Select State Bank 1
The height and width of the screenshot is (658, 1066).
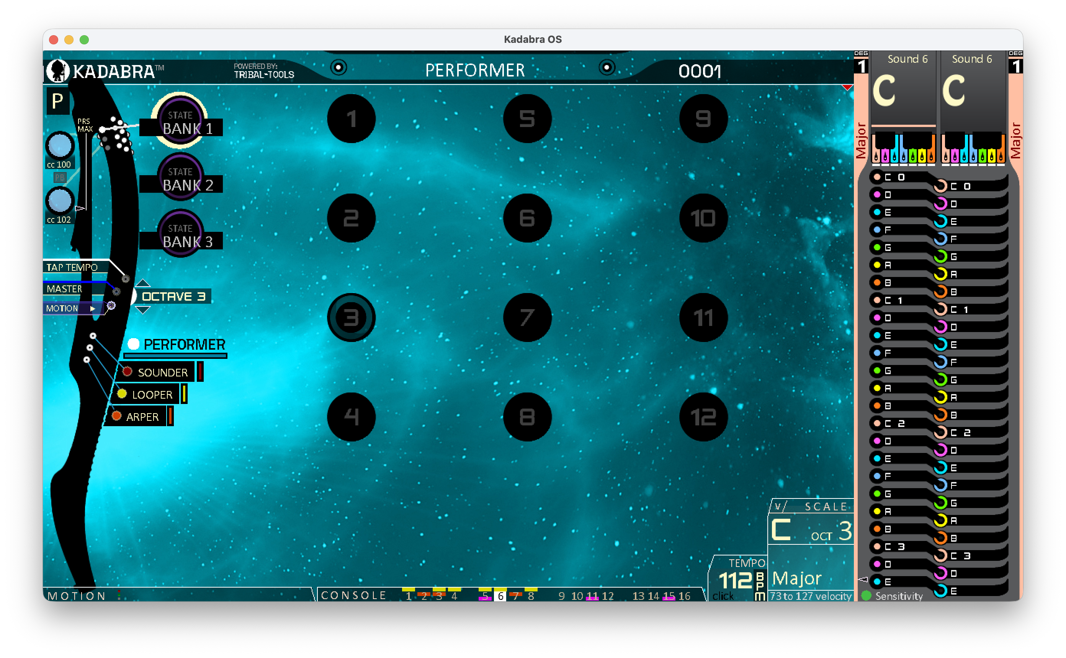click(180, 121)
